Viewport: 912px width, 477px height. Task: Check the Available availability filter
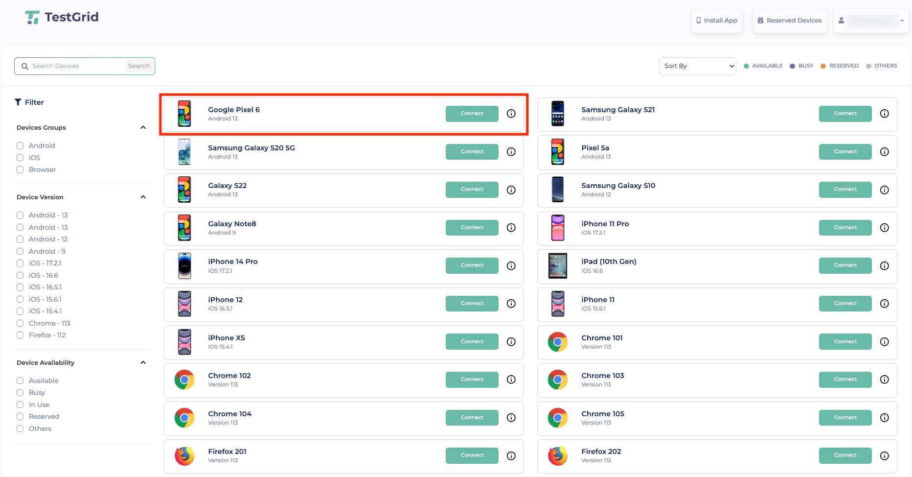click(20, 381)
